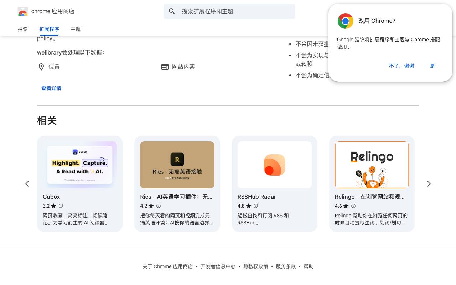Click the 相关 section heading
The height and width of the screenshot is (285, 456).
click(x=47, y=121)
